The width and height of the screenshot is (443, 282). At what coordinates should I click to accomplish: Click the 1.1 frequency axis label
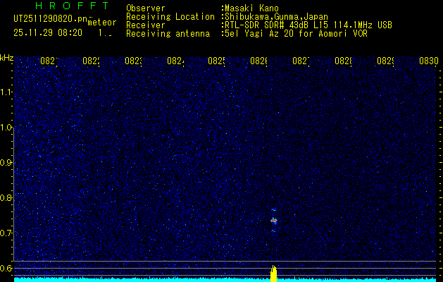click(x=6, y=92)
